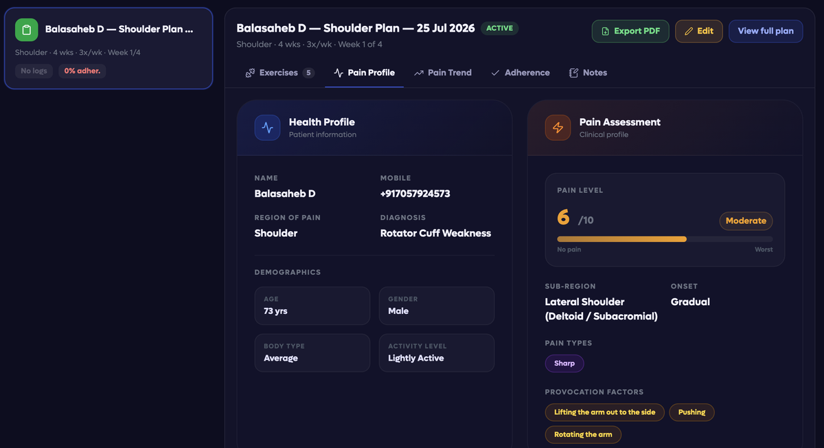824x448 pixels.
Task: Select the Sharp pain type tag
Action: point(564,363)
